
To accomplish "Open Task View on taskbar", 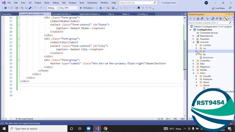I will pyautogui.click(x=80, y=129).
